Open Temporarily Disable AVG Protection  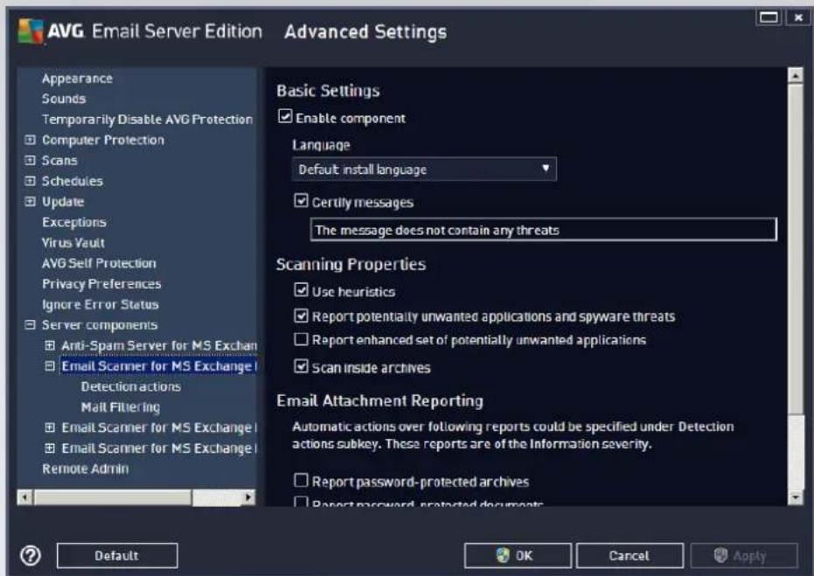148,120
